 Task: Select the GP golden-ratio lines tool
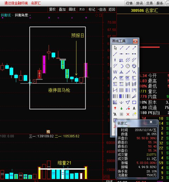click(x=122, y=78)
